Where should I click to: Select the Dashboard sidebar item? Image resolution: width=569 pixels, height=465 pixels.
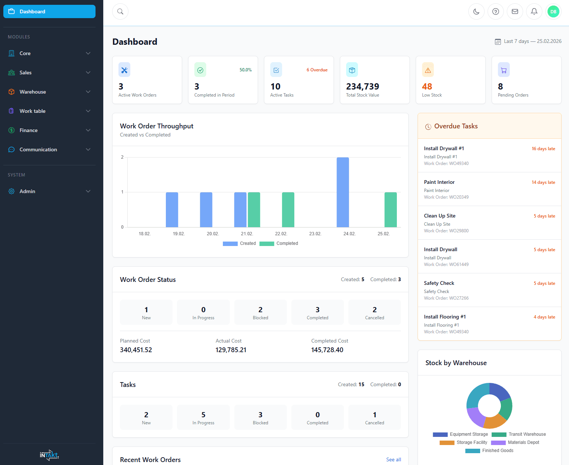tap(49, 11)
